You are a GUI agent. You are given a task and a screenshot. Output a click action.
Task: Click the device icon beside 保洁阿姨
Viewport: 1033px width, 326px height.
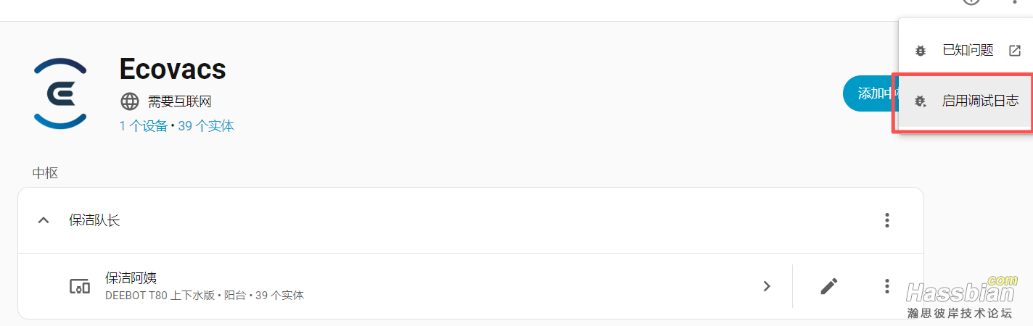coord(79,286)
